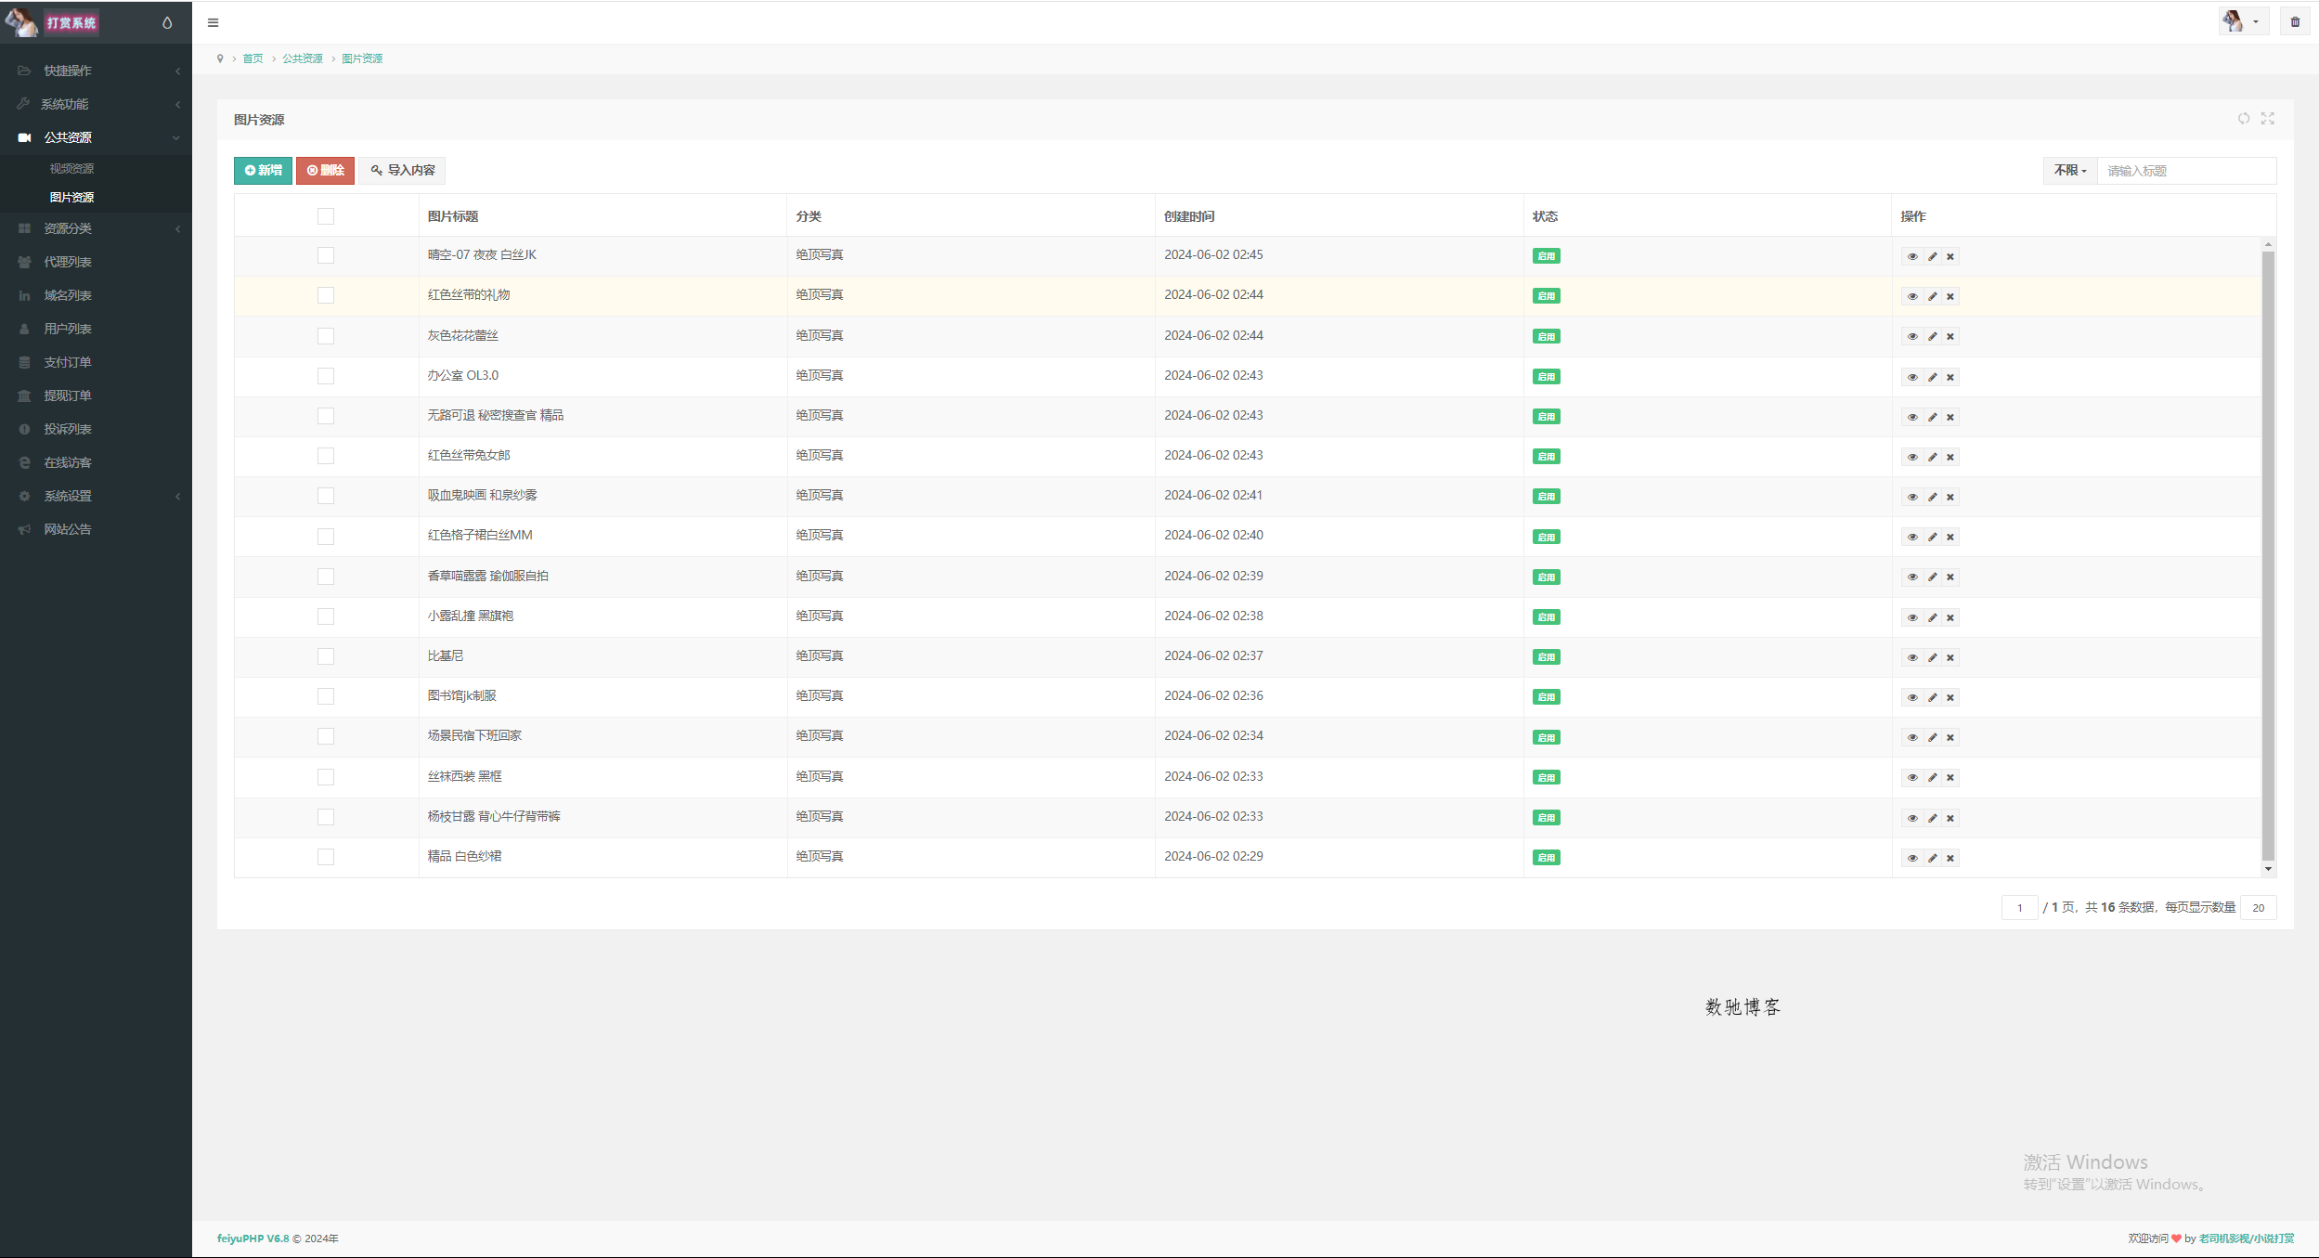
Task: Check the 小露乱撞 黑旗袍 row checkbox
Action: coord(326,616)
